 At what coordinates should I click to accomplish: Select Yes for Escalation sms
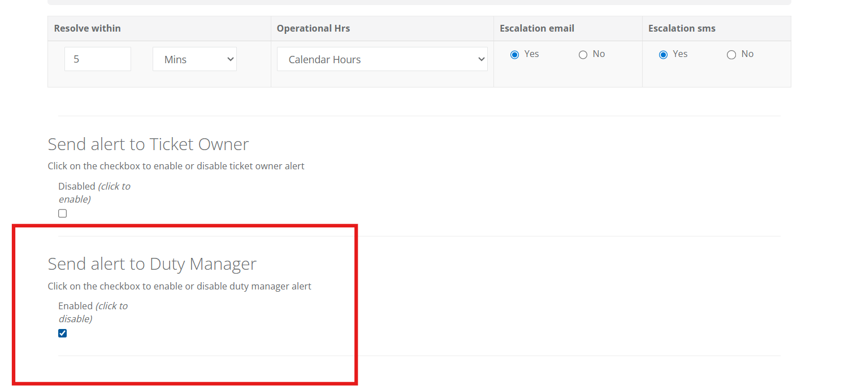(663, 55)
